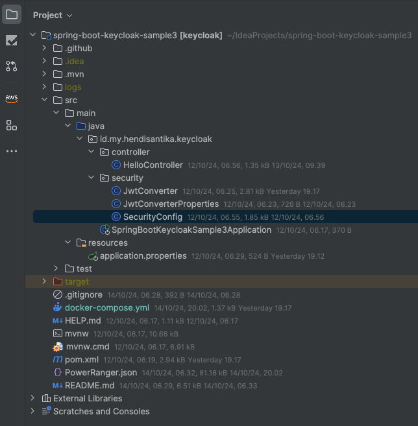Select the HelloController file name
This screenshot has height=426, width=418.
click(x=153, y=165)
